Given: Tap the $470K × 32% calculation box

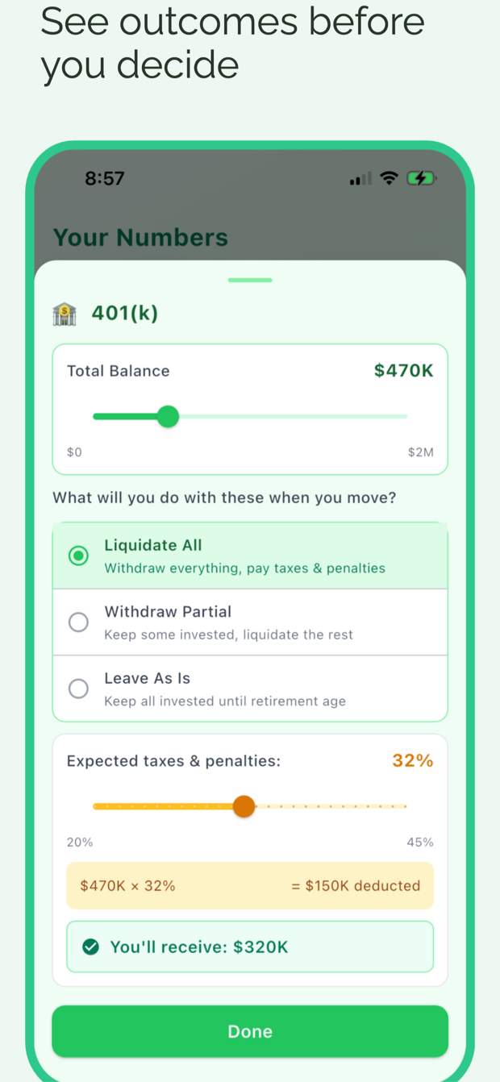Looking at the screenshot, I should click(250, 885).
